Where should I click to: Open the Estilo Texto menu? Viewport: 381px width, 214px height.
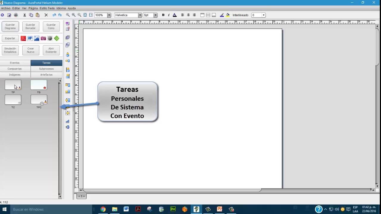click(x=47, y=8)
